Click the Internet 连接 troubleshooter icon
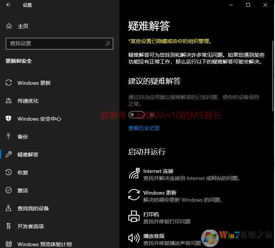275x248 pixels. coord(134,174)
